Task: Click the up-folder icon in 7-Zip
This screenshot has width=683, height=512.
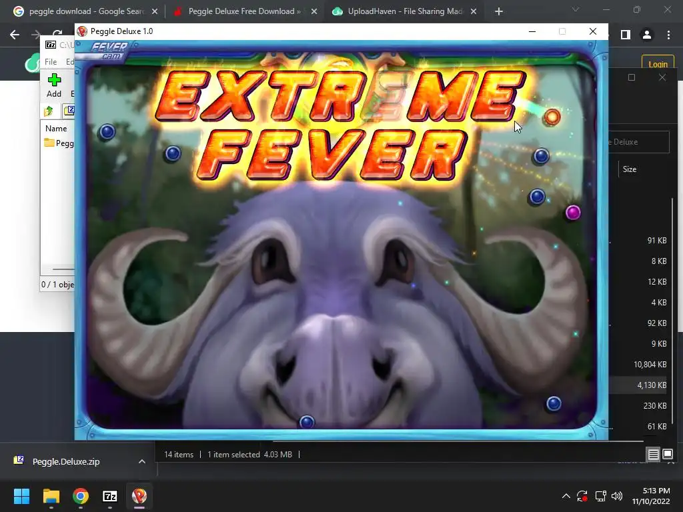Action: [x=49, y=111]
